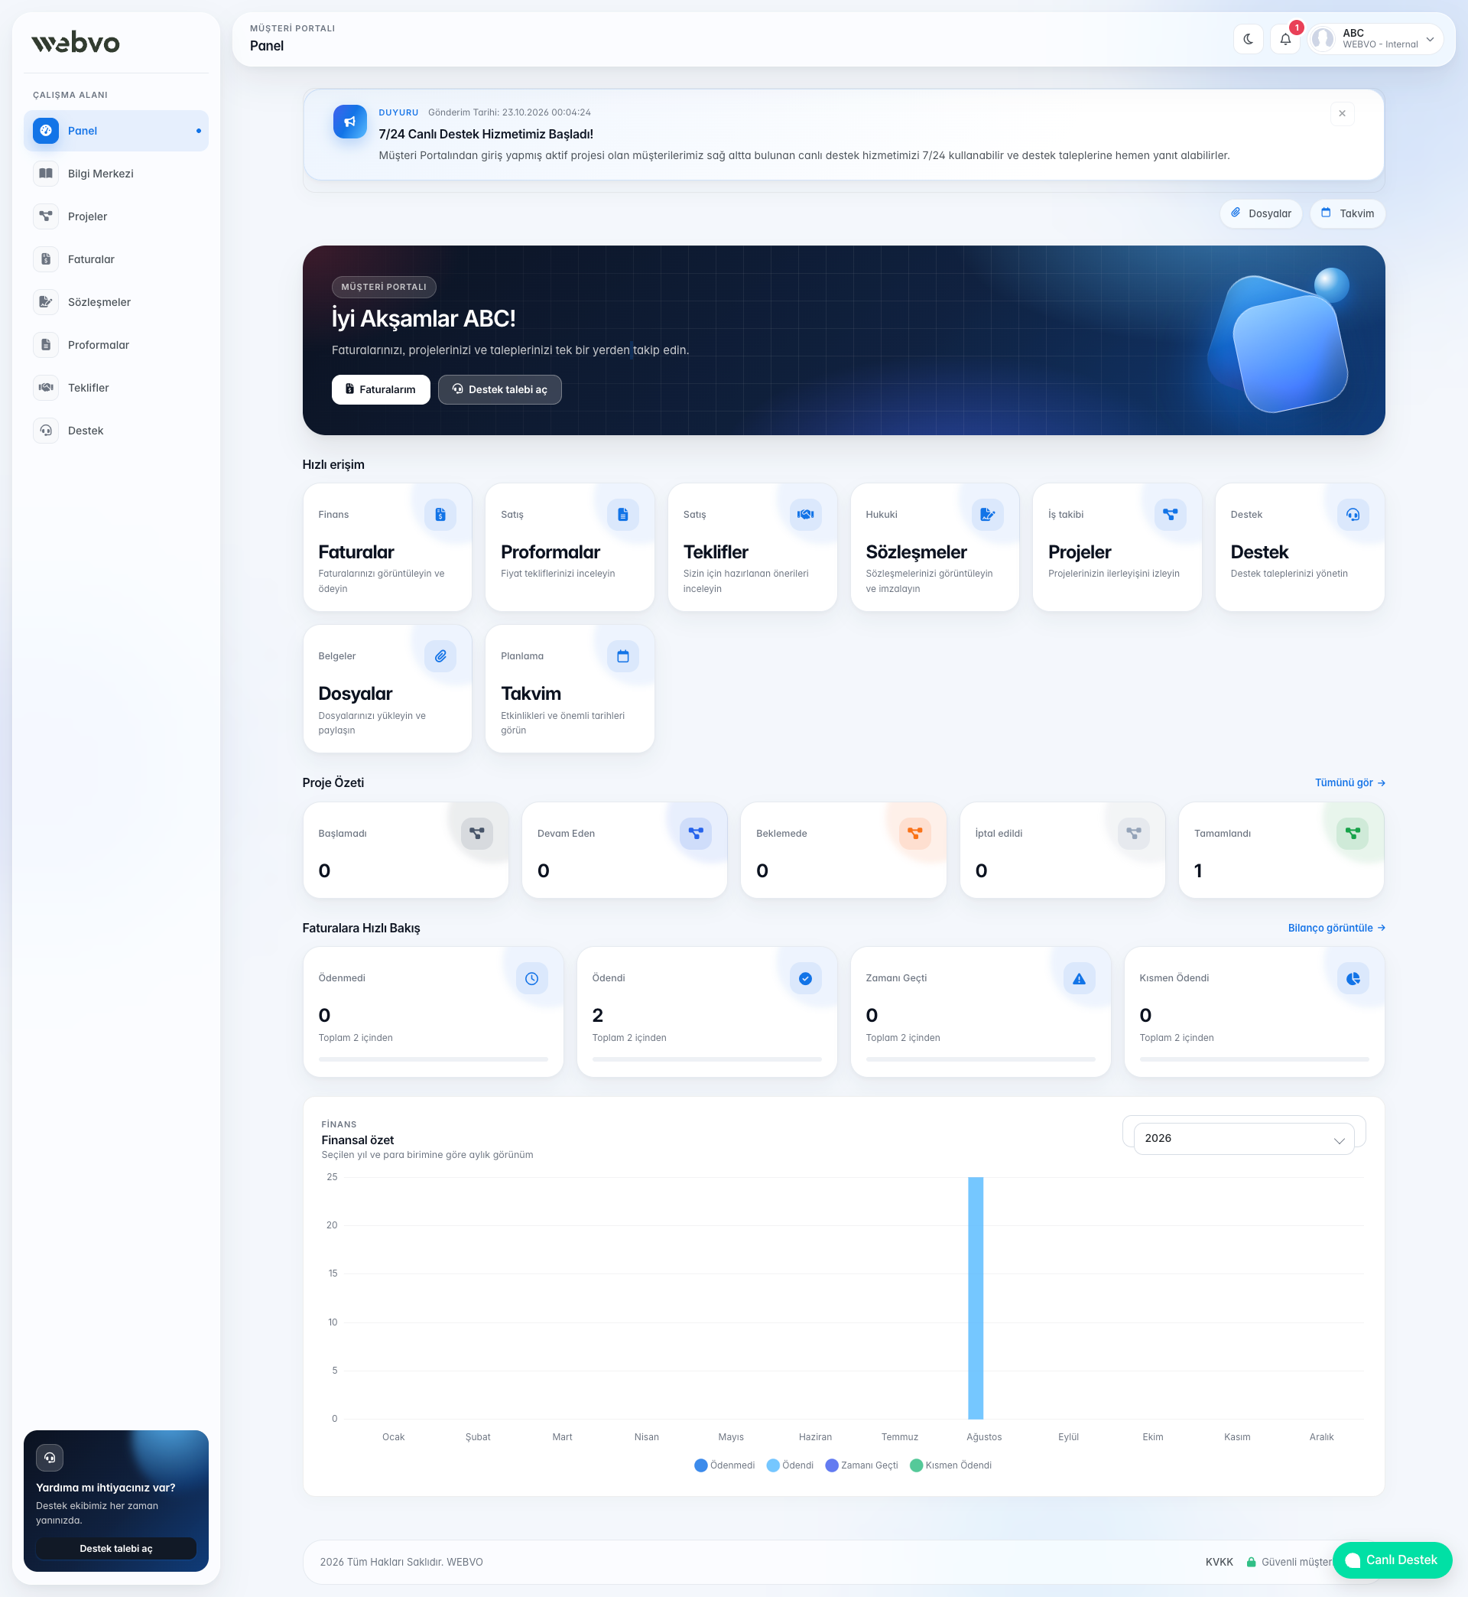This screenshot has height=1597, width=1468.
Task: Open Canlı Destek chat button
Action: pos(1392,1560)
